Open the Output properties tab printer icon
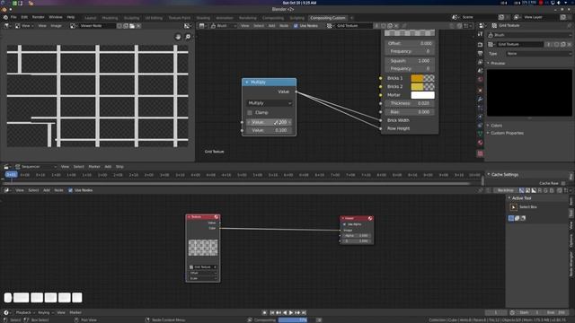Screen dimensions: 575x323 click(x=480, y=54)
